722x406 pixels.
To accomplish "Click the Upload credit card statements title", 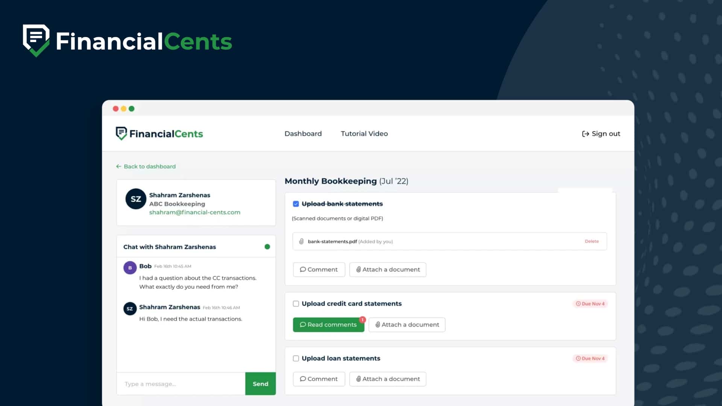I will 351,303.
